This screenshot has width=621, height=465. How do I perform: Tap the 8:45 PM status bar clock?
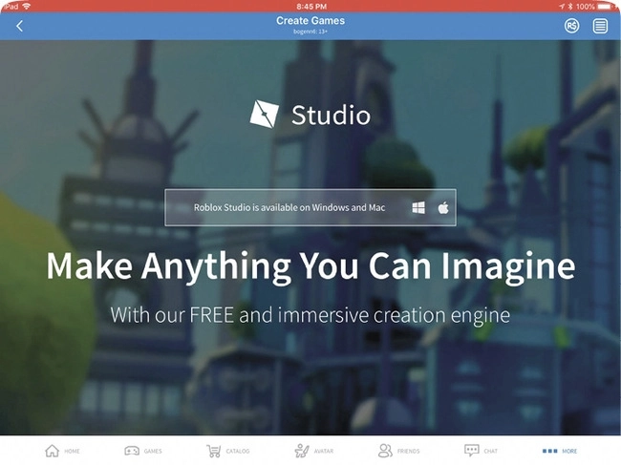click(310, 6)
